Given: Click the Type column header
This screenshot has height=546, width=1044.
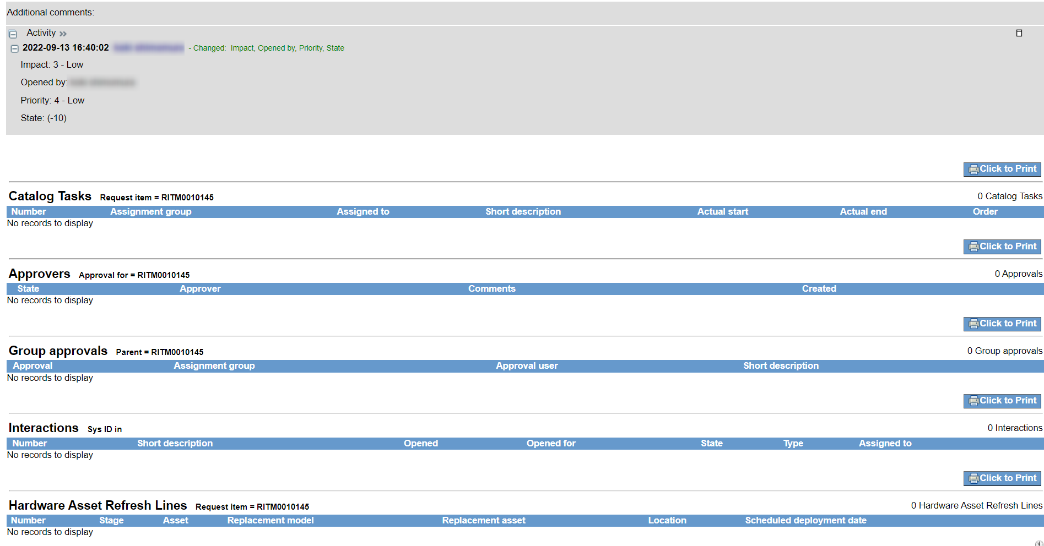Looking at the screenshot, I should [793, 443].
